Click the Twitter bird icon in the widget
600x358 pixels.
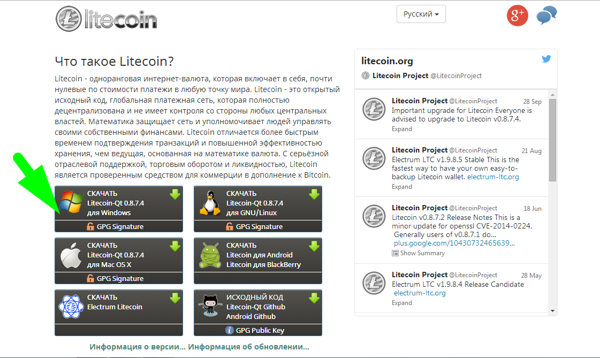(546, 59)
